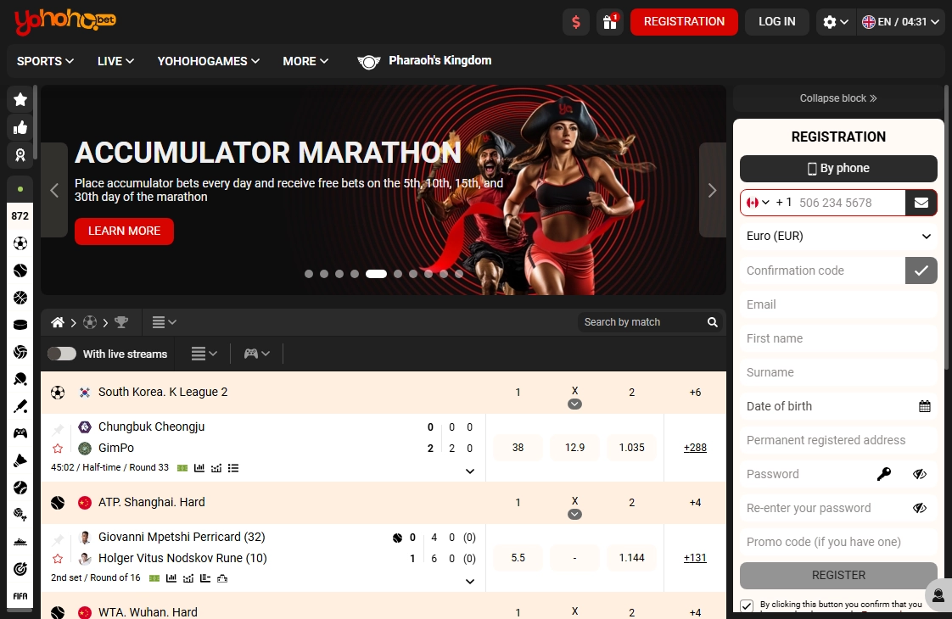Viewport: 952px width, 619px height.
Task: Open the Favorites star in the sidebar
Action: (x=20, y=99)
